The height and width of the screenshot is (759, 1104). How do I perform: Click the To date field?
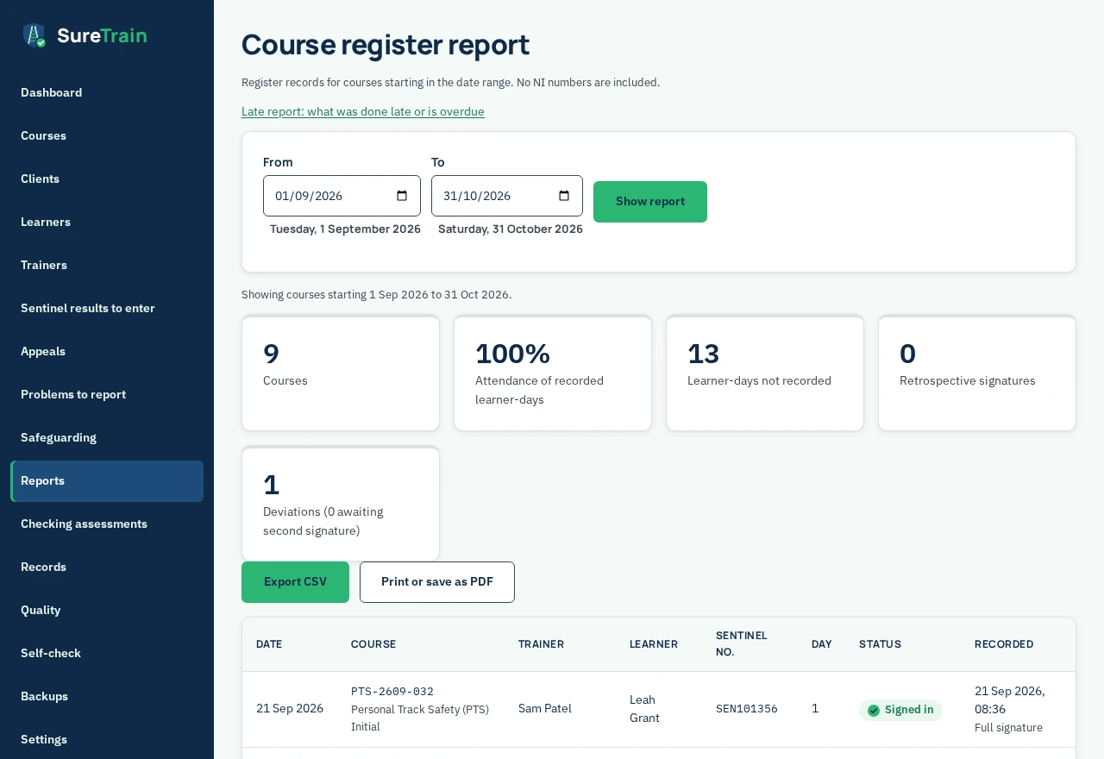507,196
